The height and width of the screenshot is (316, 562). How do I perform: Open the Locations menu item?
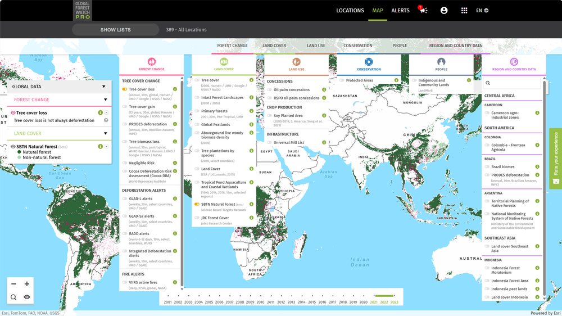tap(350, 10)
